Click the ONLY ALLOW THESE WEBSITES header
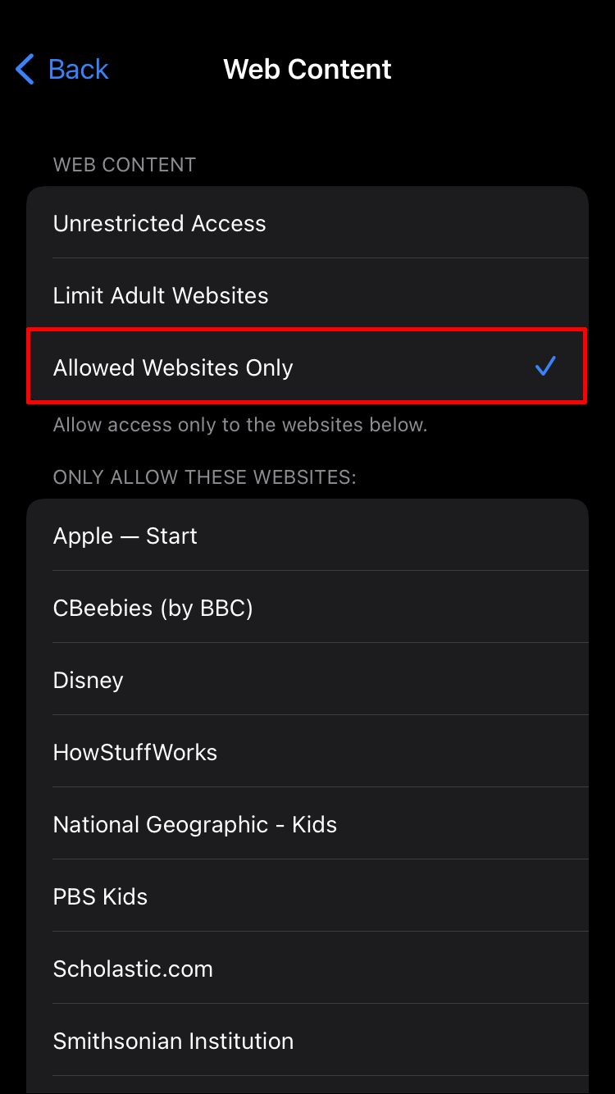Viewport: 615px width, 1094px height. point(205,477)
